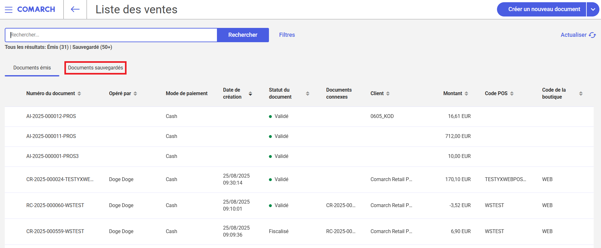Click Créer un nouveau document
This screenshot has height=248, width=601.
pyautogui.click(x=544, y=10)
